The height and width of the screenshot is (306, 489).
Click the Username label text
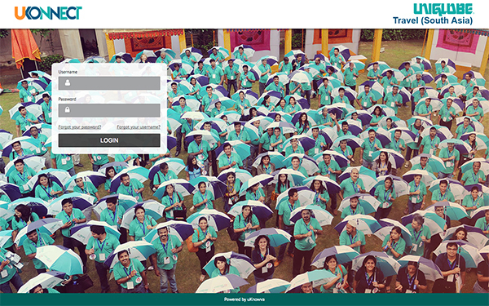click(68, 72)
